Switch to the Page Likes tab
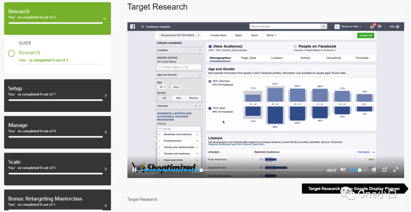Viewport: 411px width, 212px height. pos(249,58)
